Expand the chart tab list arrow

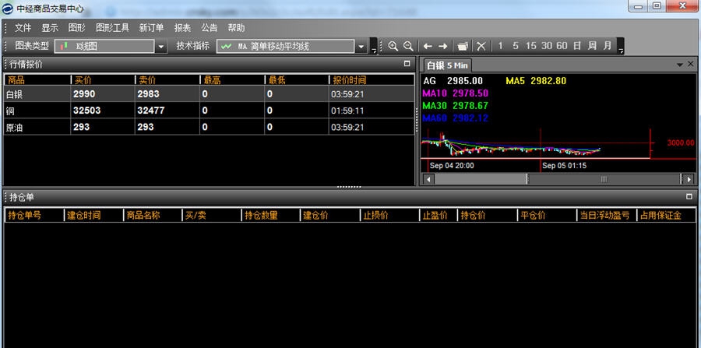(x=679, y=64)
